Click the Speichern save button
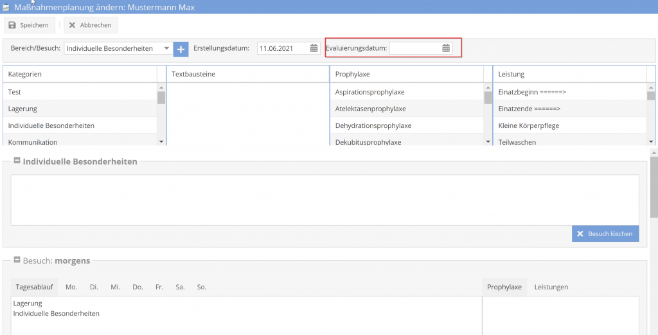 (28, 25)
